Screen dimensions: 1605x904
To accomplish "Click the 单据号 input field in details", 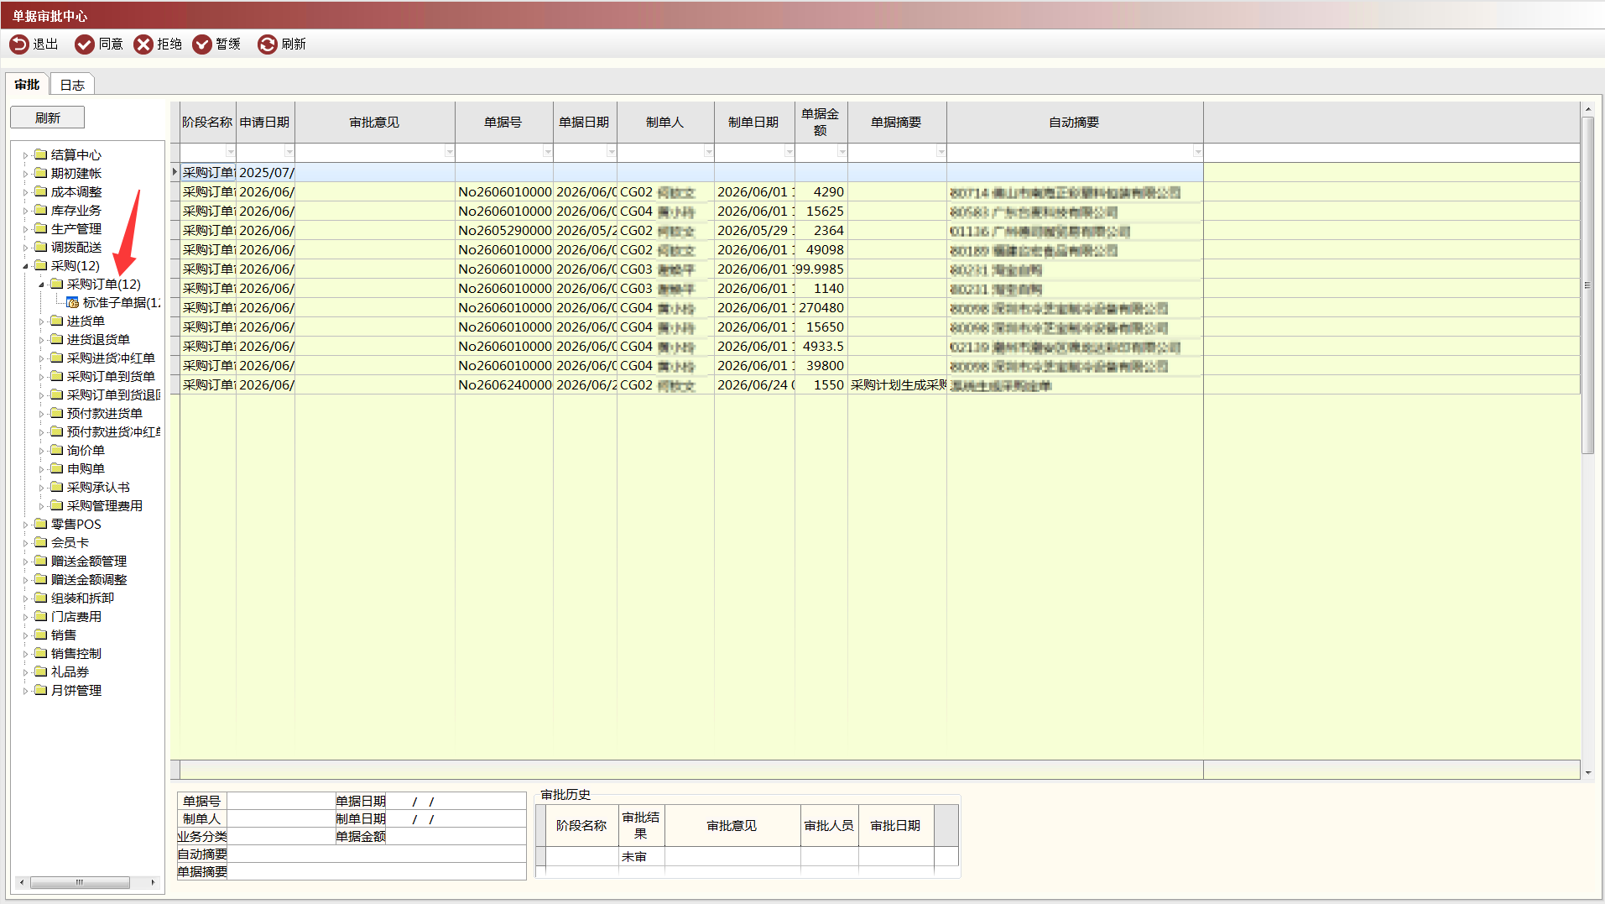I will (x=280, y=802).
